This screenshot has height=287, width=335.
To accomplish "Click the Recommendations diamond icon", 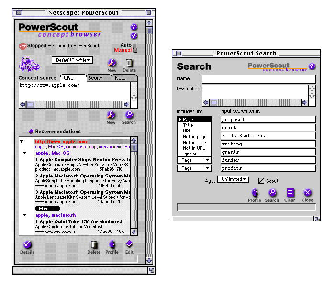I will tap(31, 132).
